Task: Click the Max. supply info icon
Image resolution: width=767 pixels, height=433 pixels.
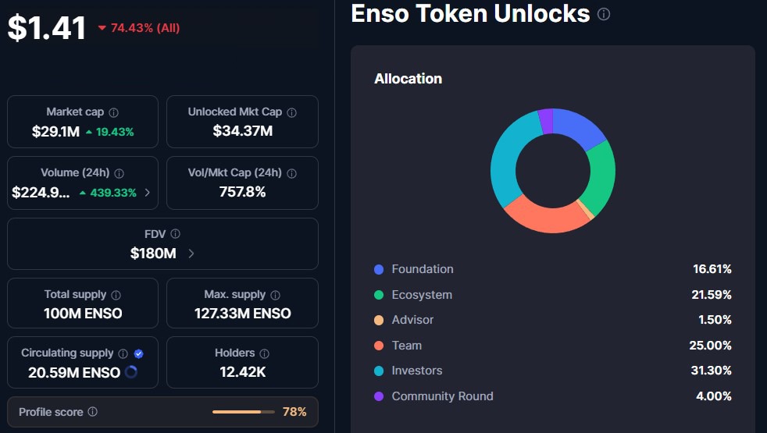Action: pyautogui.click(x=275, y=295)
